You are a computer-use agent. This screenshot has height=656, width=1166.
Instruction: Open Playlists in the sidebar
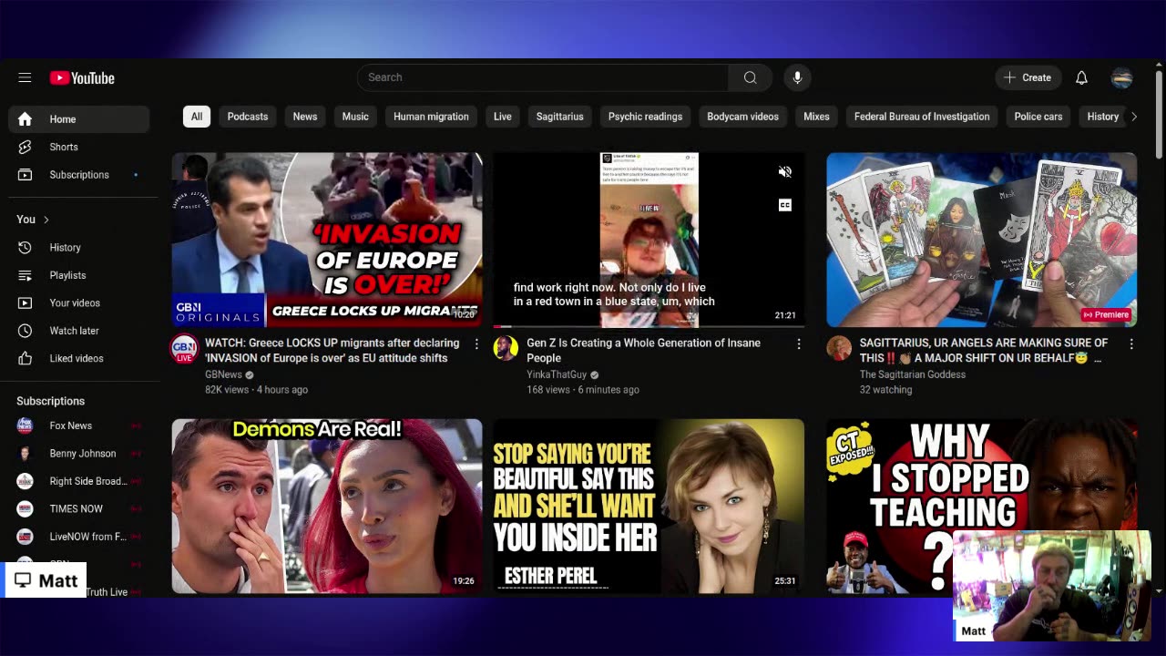(78, 275)
